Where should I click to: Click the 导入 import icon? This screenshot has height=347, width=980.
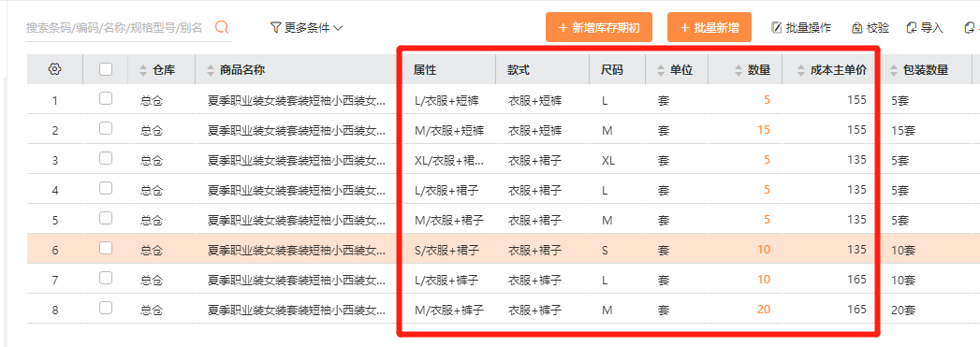click(912, 27)
